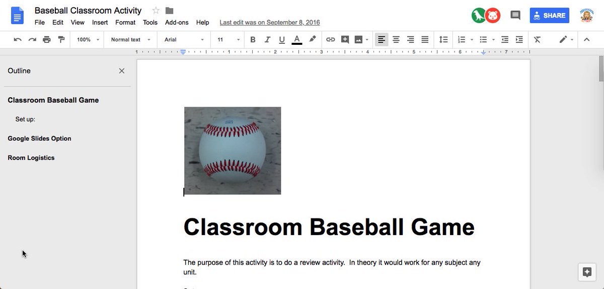Expand the editing mode arrow
The width and height of the screenshot is (604, 289).
(572, 40)
